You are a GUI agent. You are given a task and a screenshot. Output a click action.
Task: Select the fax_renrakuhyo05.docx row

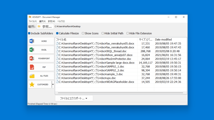click(121, 43)
